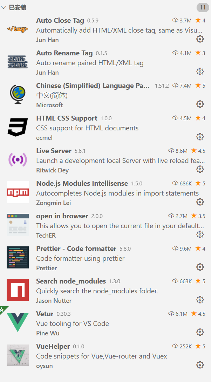Image resolution: width=212 pixels, height=382 pixels.
Task: Click version 0.30.3 next to Vetur
Action: [64, 314]
